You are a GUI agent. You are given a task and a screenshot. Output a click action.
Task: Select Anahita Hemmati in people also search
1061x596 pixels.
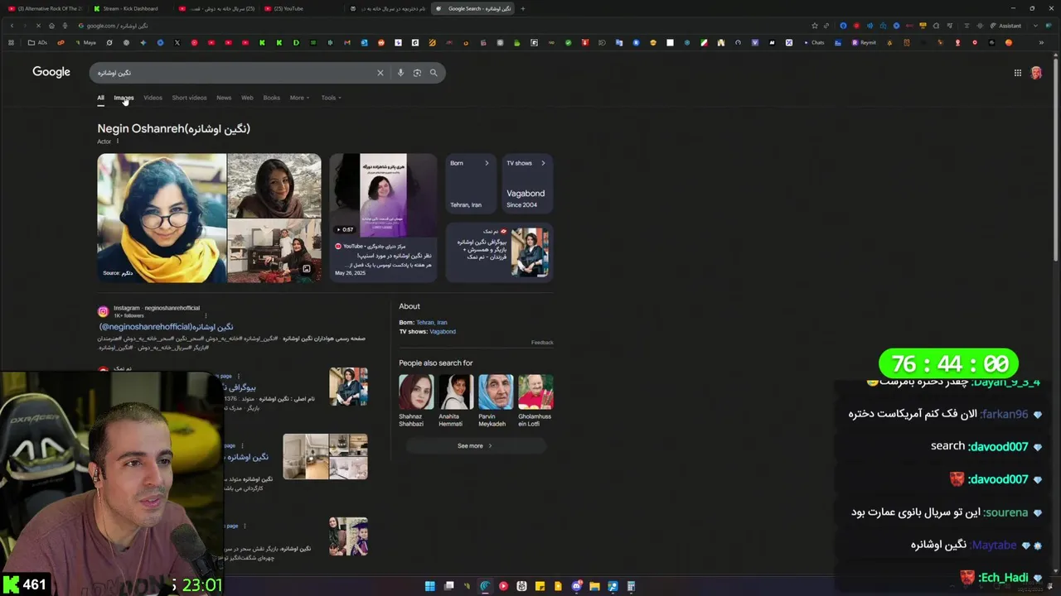tap(456, 401)
